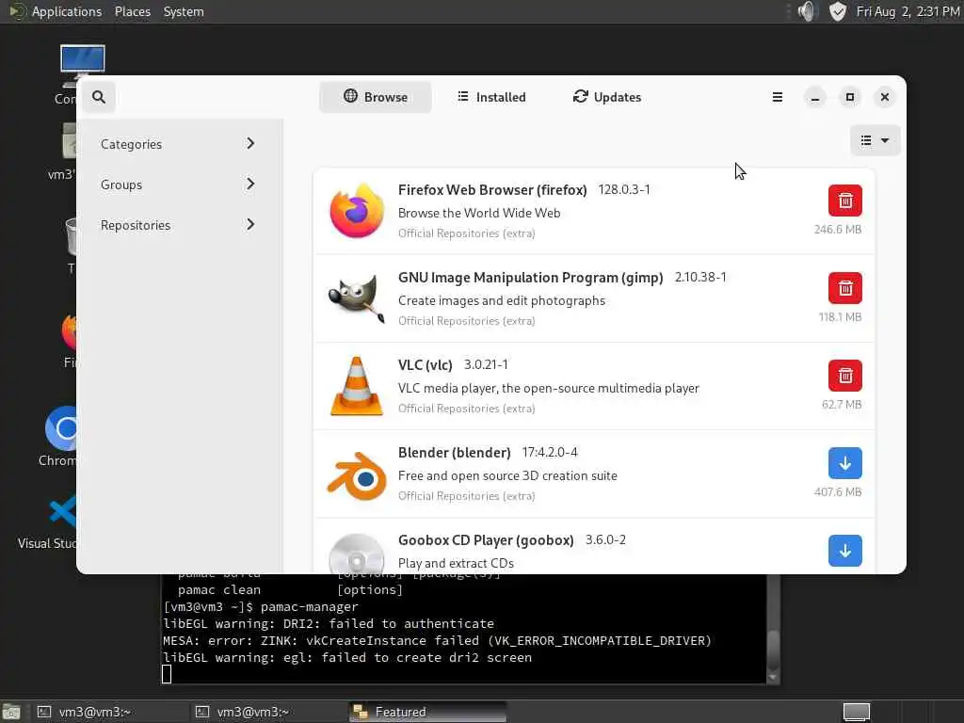The width and height of the screenshot is (964, 723).
Task: Open Goobox CD Player package title
Action: (x=486, y=540)
